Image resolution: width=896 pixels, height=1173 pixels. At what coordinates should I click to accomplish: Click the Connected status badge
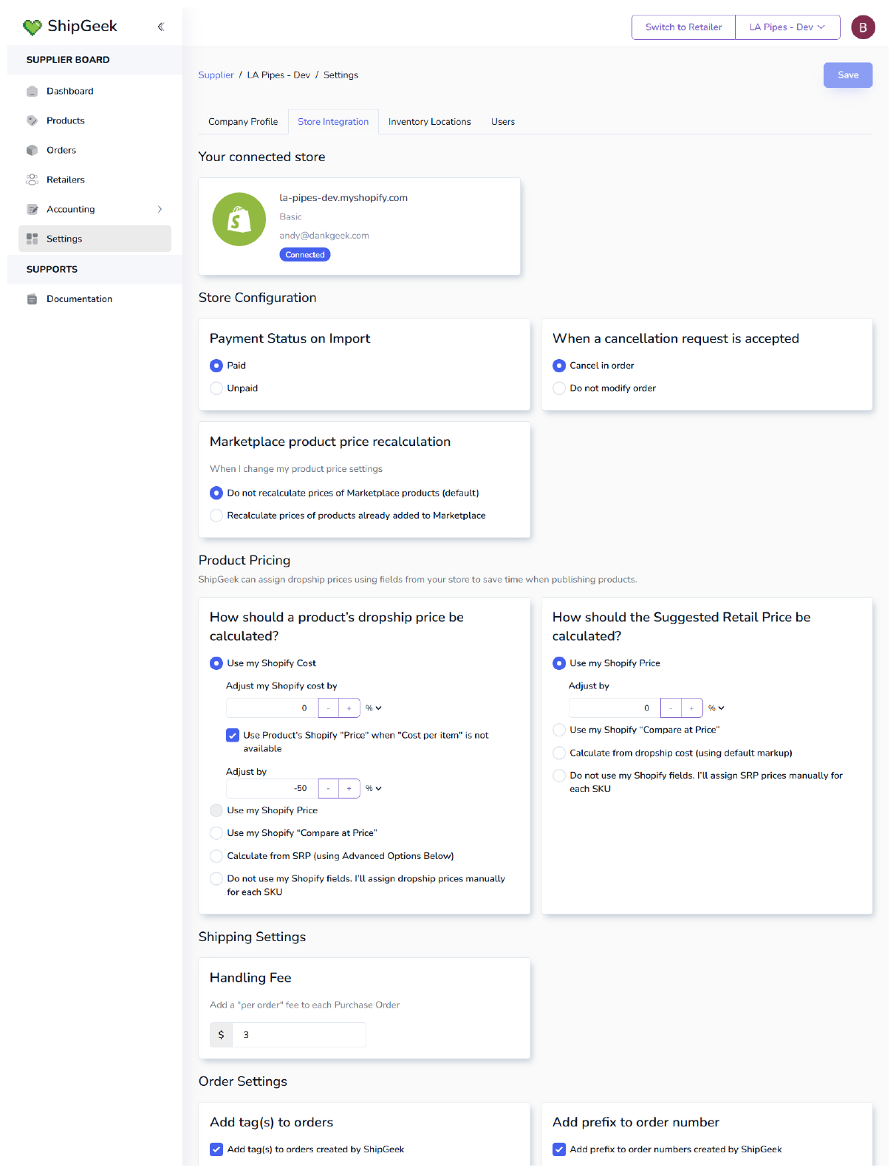click(x=305, y=255)
